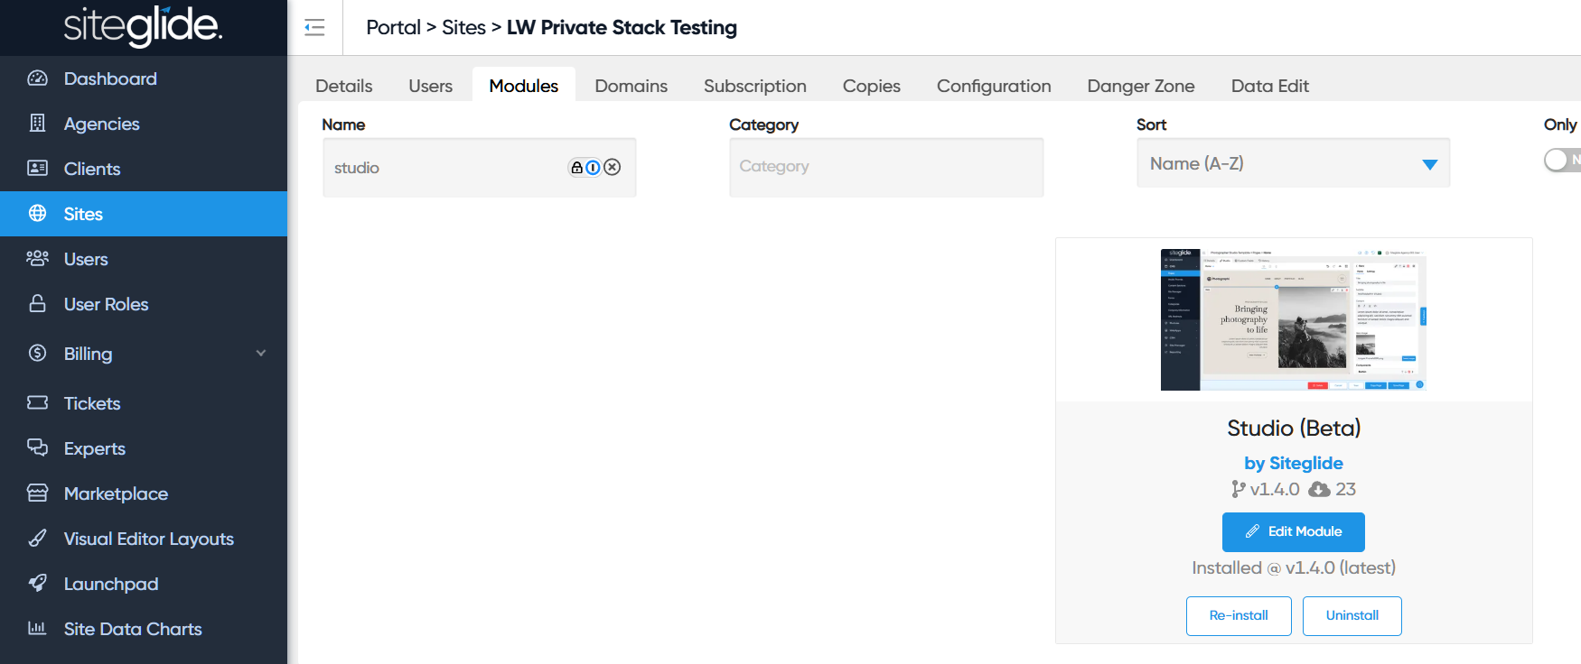Viewport: 1581px width, 664px height.
Task: Click the Launchpad rocket icon
Action: pyautogui.click(x=37, y=583)
